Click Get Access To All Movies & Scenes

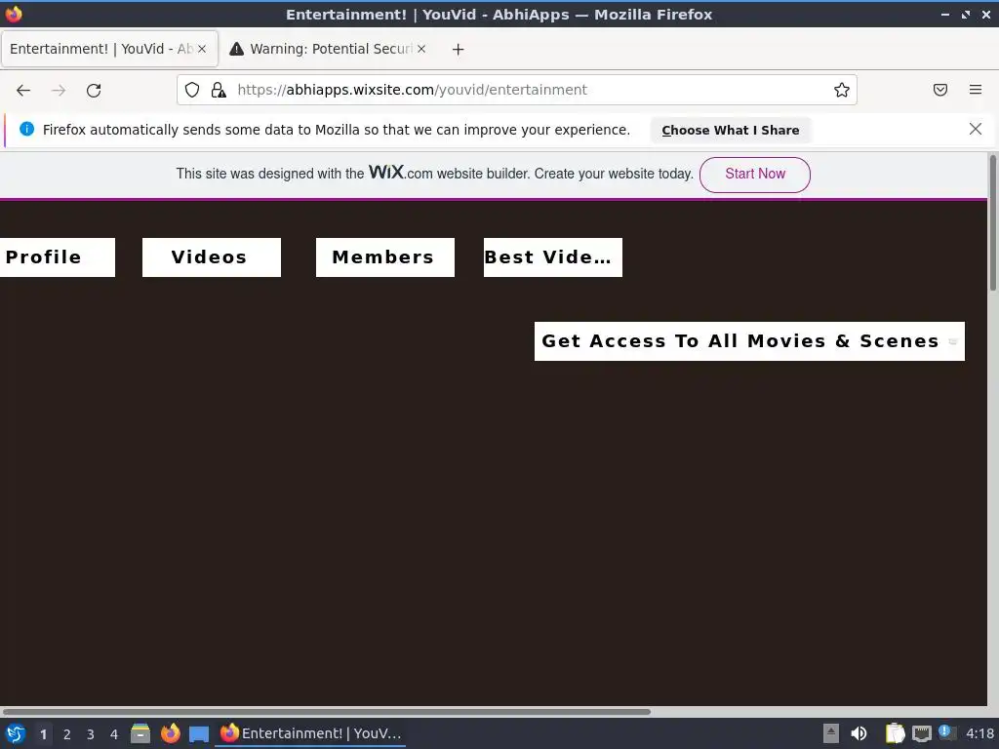point(749,341)
